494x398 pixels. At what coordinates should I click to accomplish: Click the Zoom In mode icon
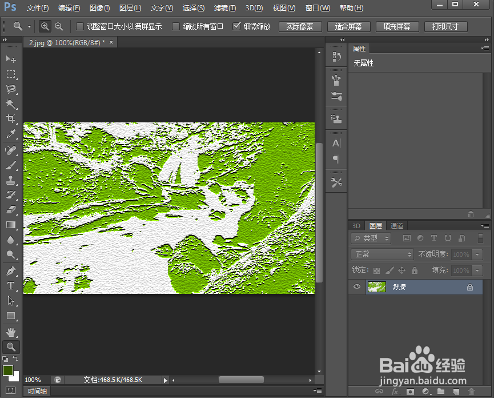coord(45,26)
